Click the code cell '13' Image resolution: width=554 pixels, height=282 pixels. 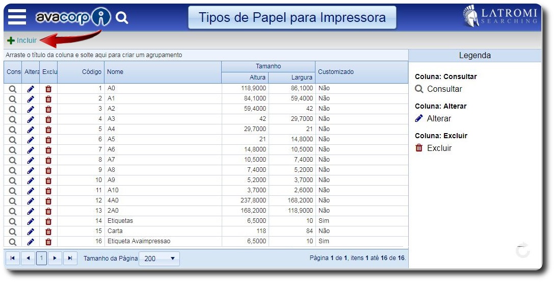pos(98,211)
